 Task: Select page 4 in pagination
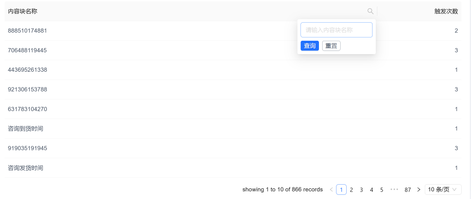tap(372, 190)
